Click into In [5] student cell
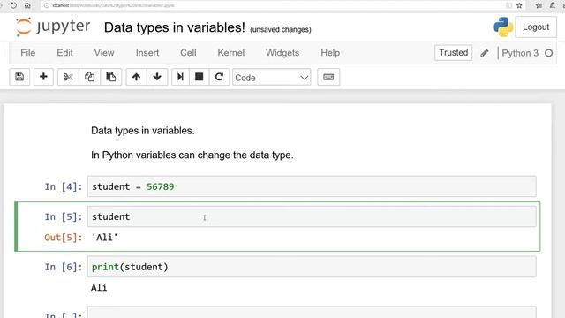Screen dimensions: 565x318 (x=312, y=216)
